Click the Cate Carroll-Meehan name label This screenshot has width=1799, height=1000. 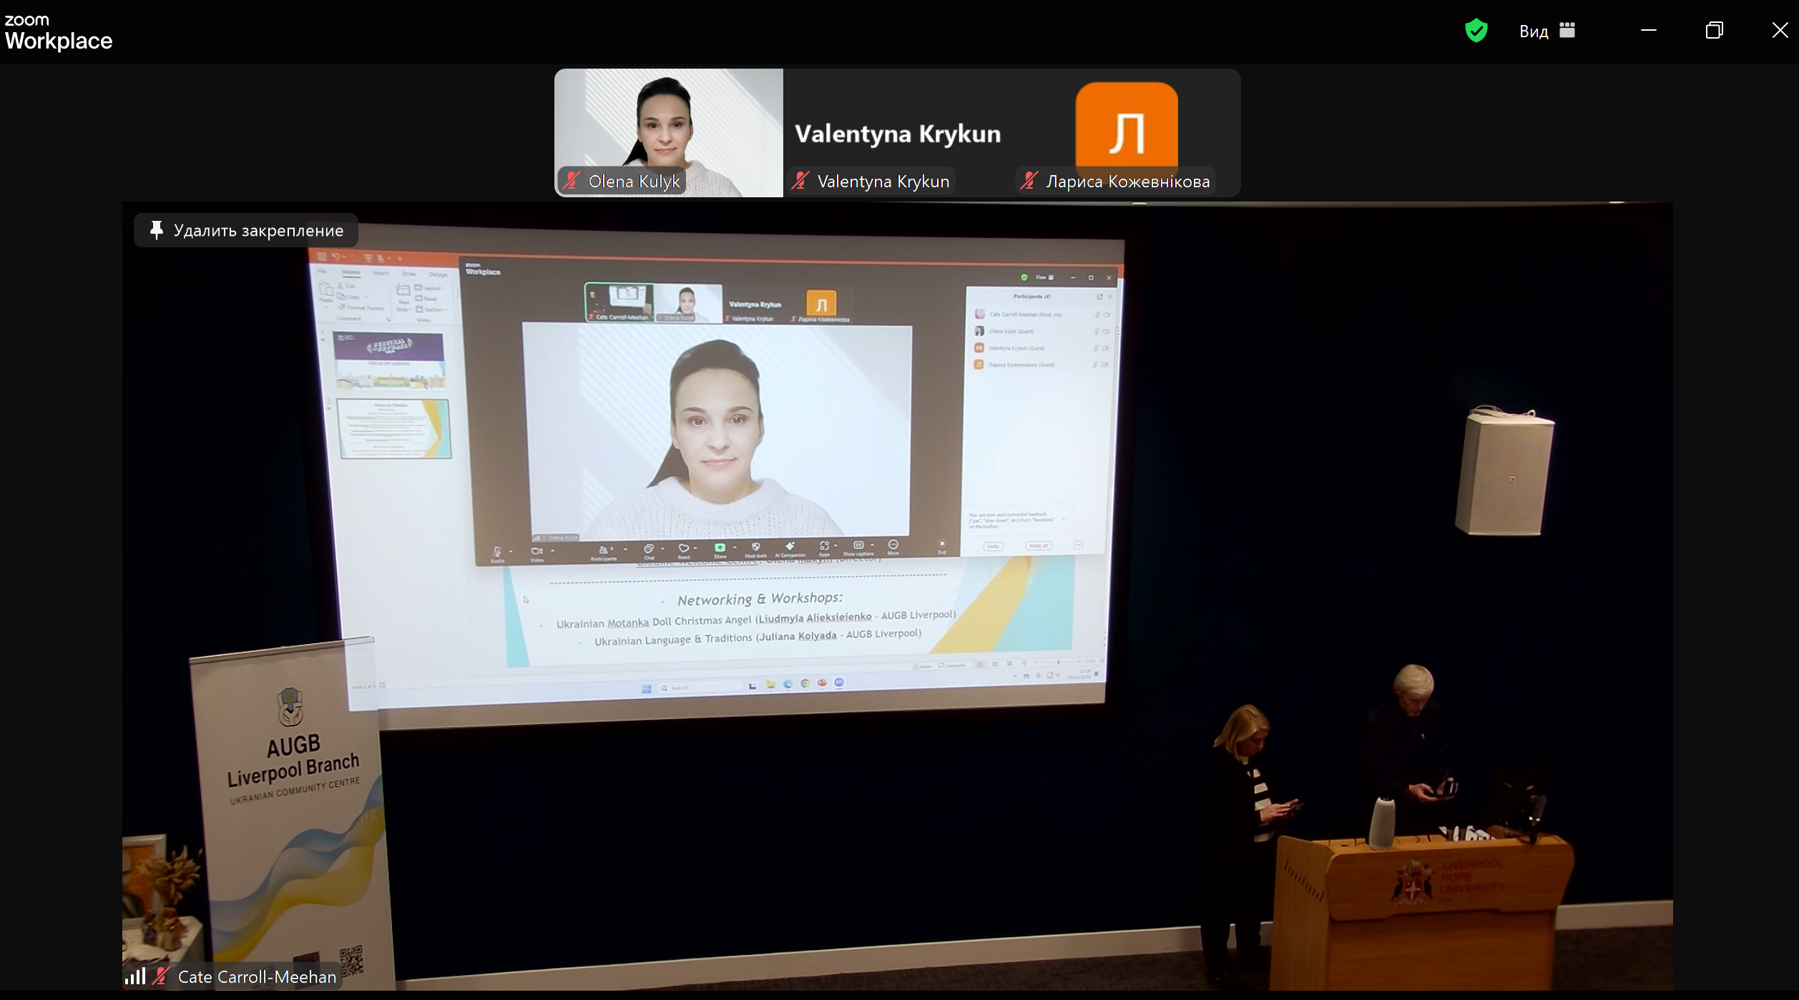coord(257,977)
